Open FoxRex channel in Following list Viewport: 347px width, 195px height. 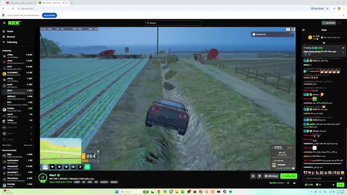[x=17, y=109]
